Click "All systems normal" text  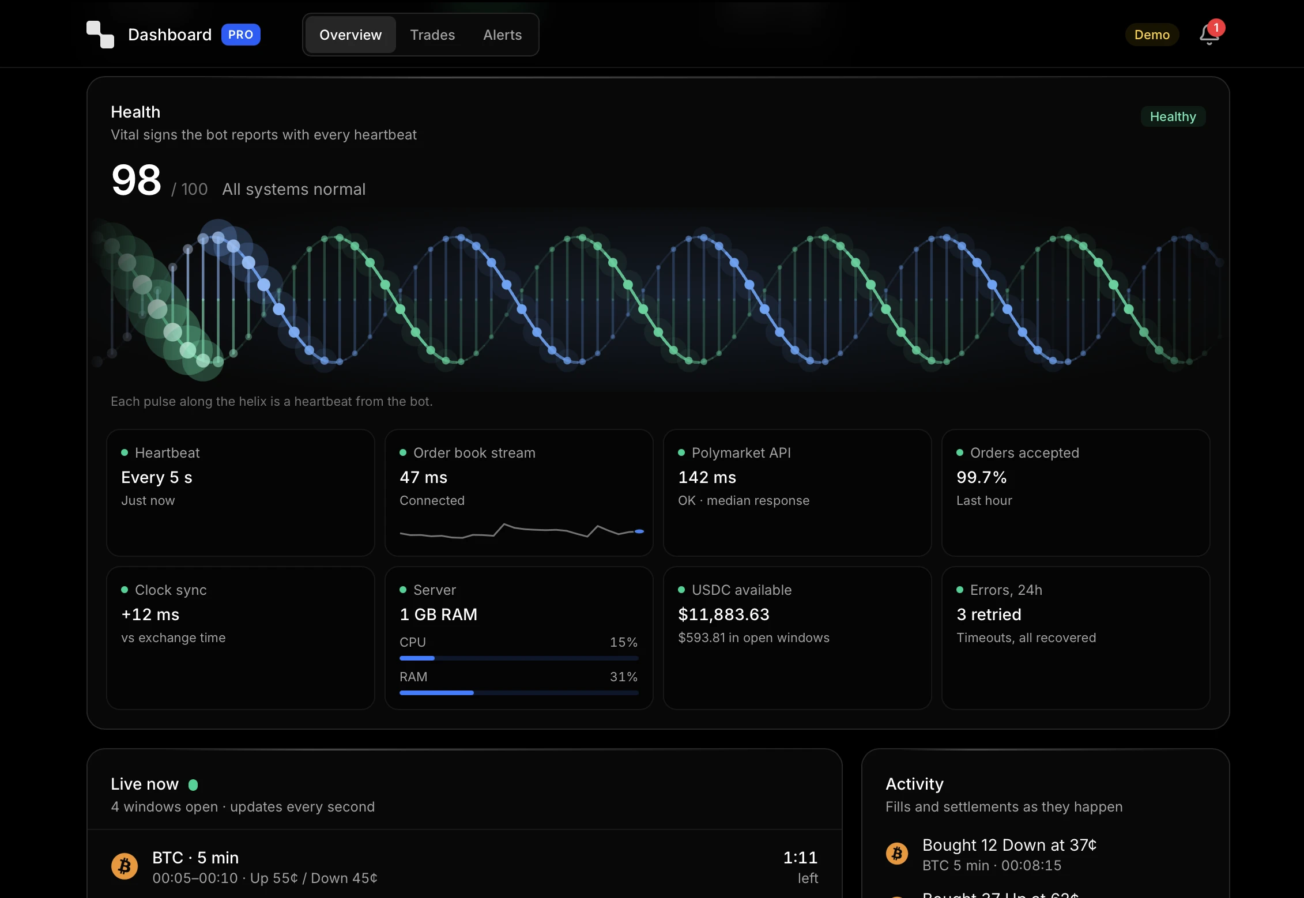click(294, 190)
